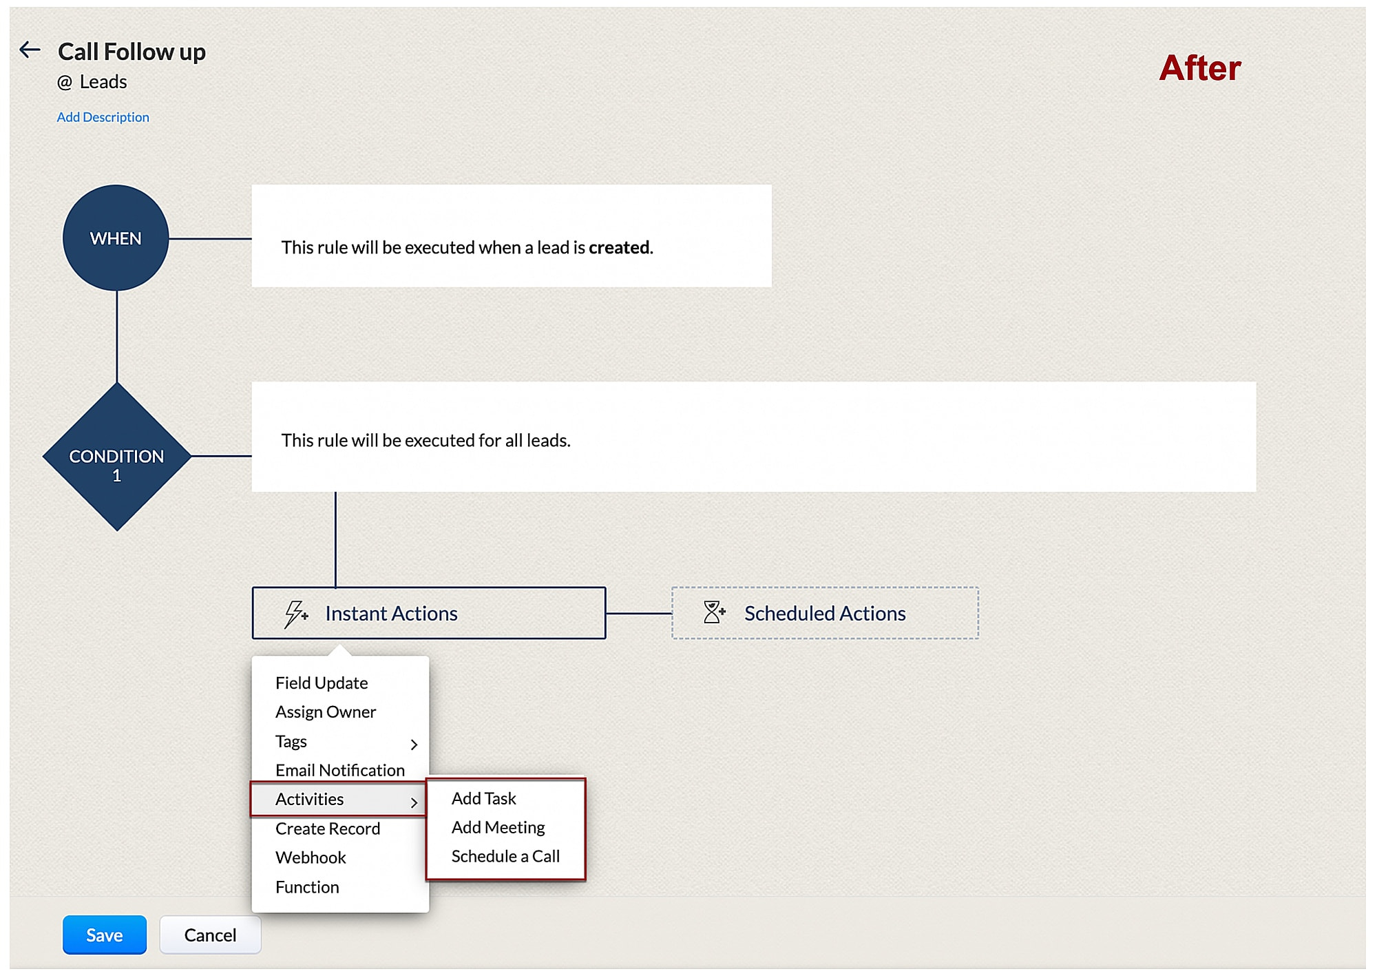Pick Function from the actions list

click(x=307, y=887)
